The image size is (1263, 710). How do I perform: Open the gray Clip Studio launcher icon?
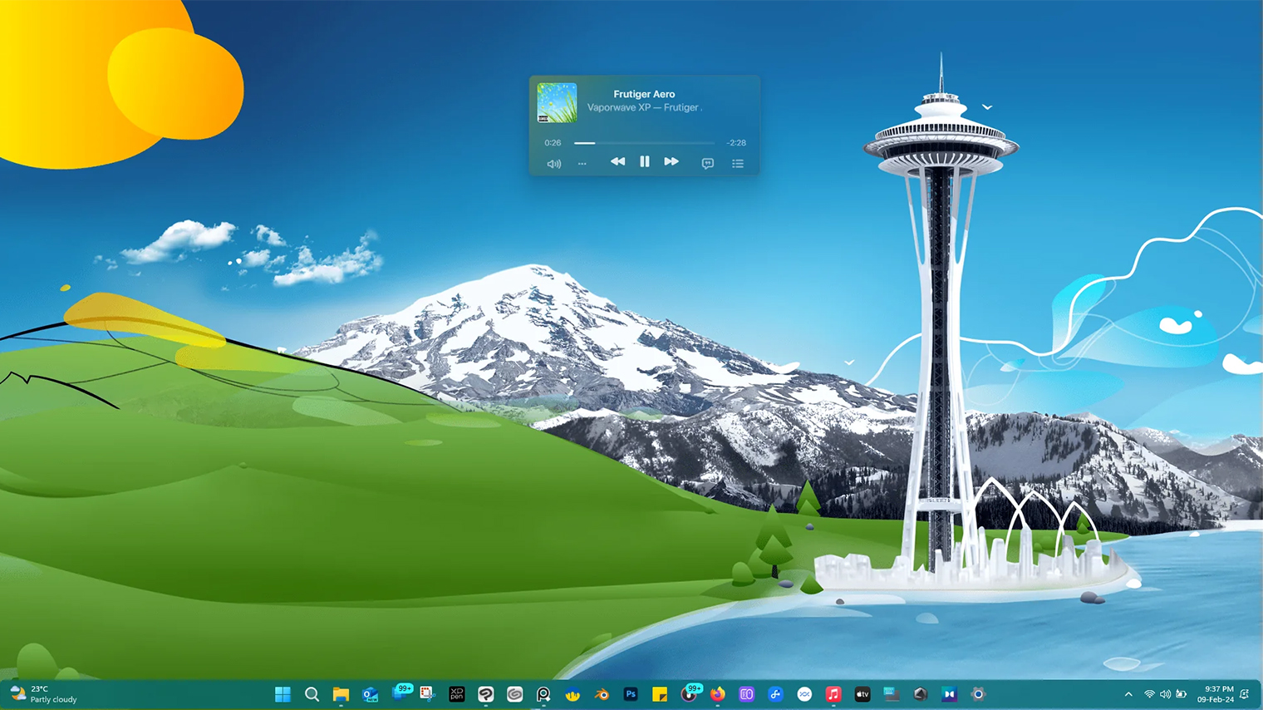pyautogui.click(x=514, y=694)
